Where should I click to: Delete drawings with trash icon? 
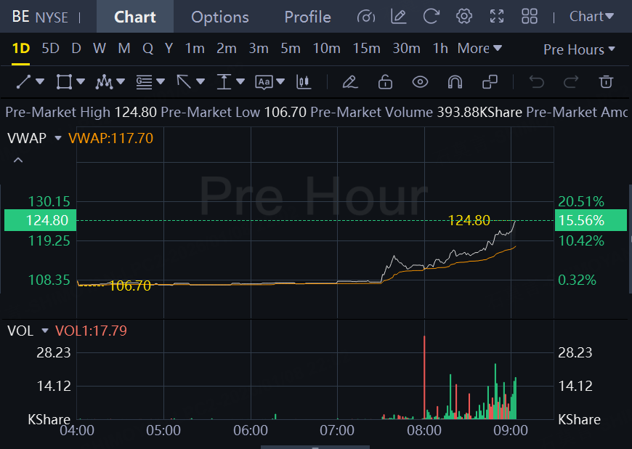(606, 82)
